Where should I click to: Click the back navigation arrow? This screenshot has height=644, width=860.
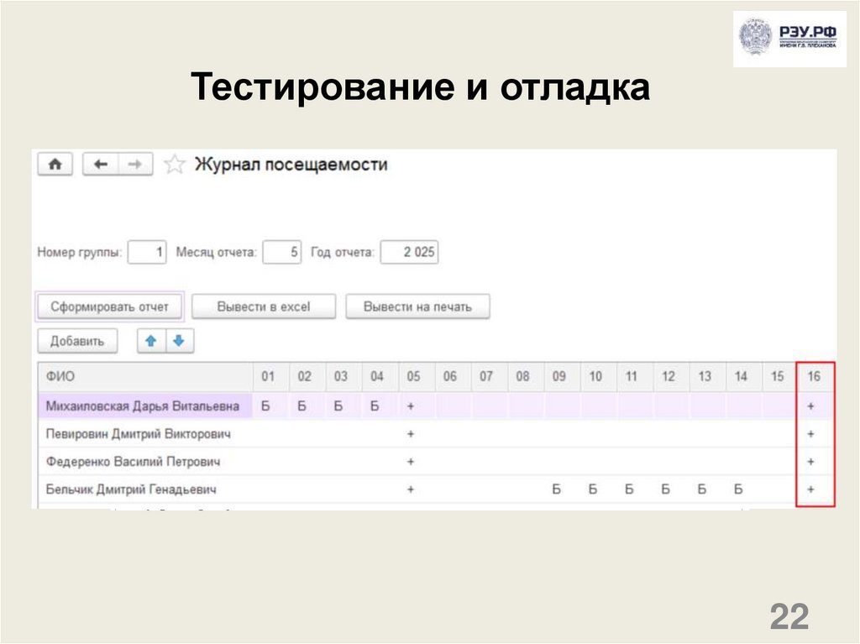(x=98, y=164)
